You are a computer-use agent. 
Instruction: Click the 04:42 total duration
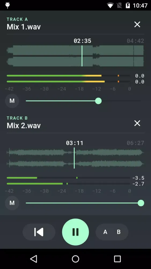tap(135, 41)
